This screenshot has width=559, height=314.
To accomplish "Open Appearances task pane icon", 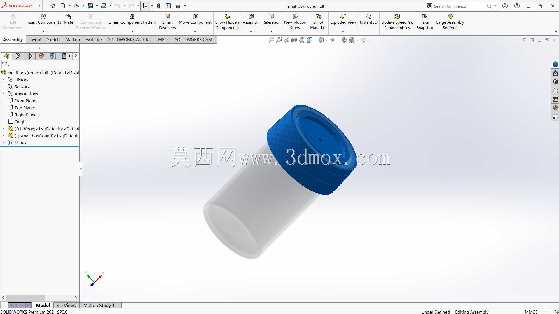I will tap(555, 108).
